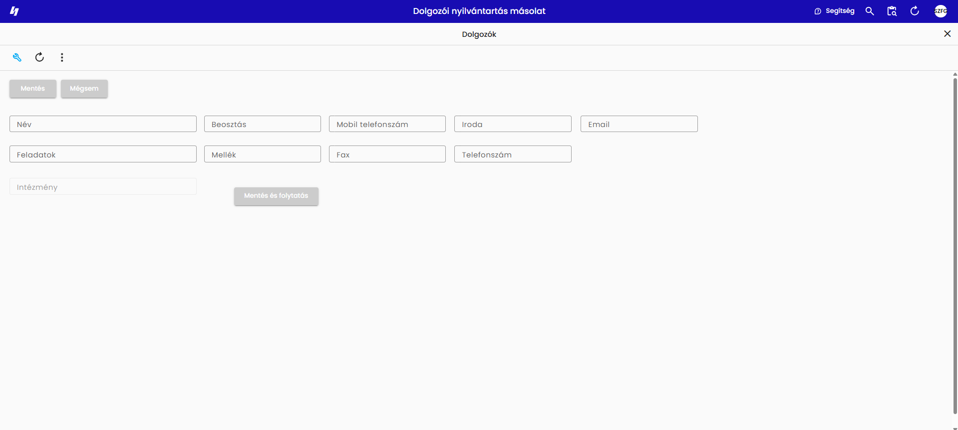Click the Mégsem button
The image size is (958, 430).
(84, 89)
